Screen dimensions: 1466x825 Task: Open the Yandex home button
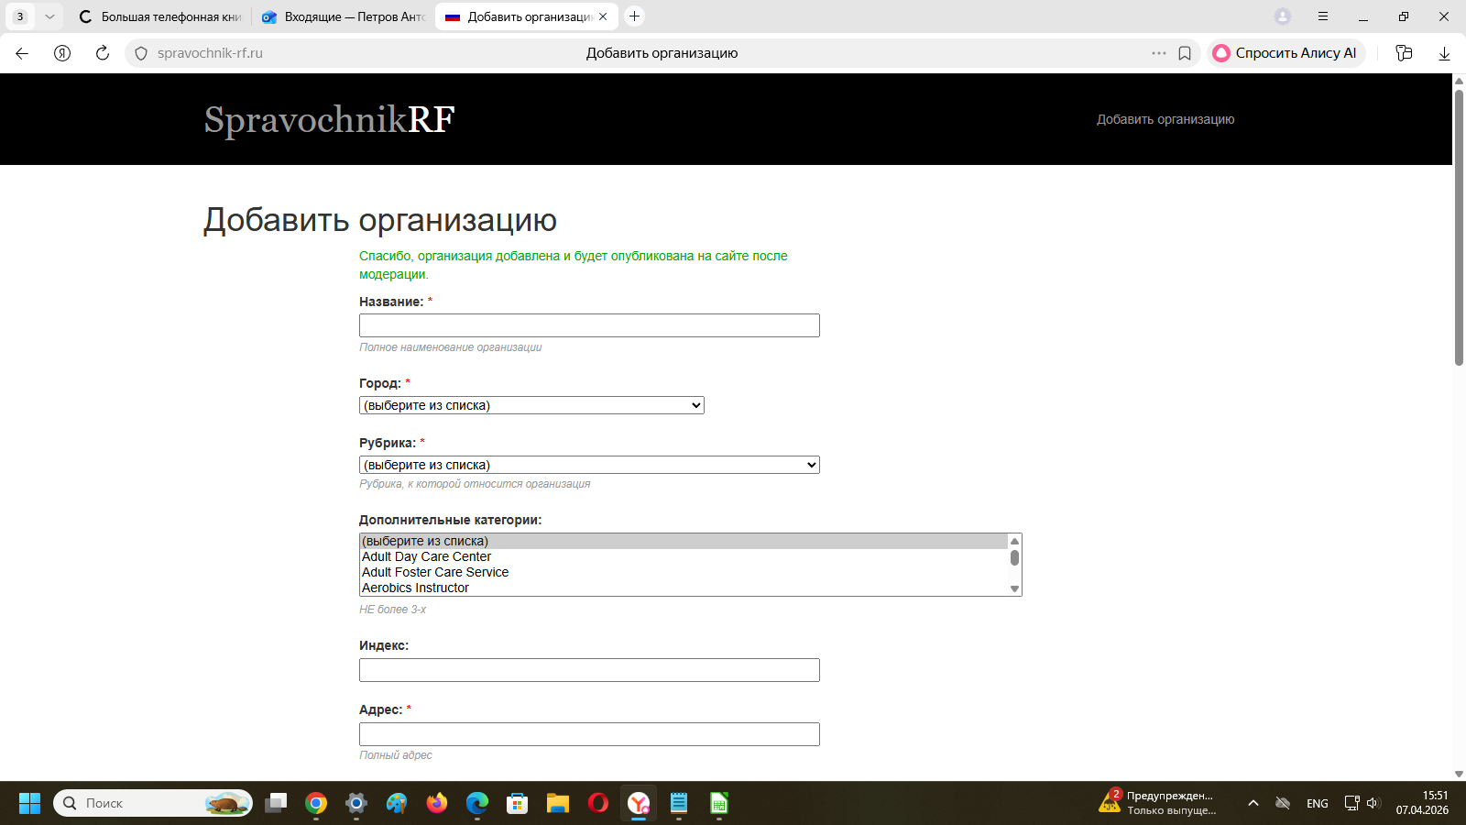(62, 53)
